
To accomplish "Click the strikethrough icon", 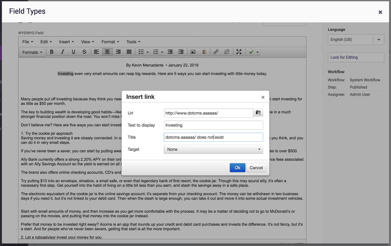I will tap(84, 52).
